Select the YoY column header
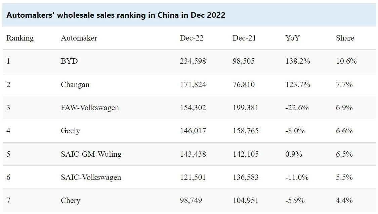This screenshot has height=214, width=378. [x=292, y=38]
